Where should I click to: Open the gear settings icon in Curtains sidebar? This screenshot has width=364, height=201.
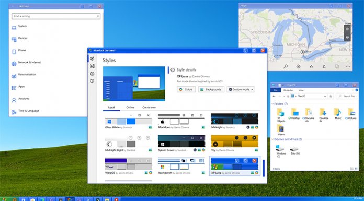click(92, 74)
